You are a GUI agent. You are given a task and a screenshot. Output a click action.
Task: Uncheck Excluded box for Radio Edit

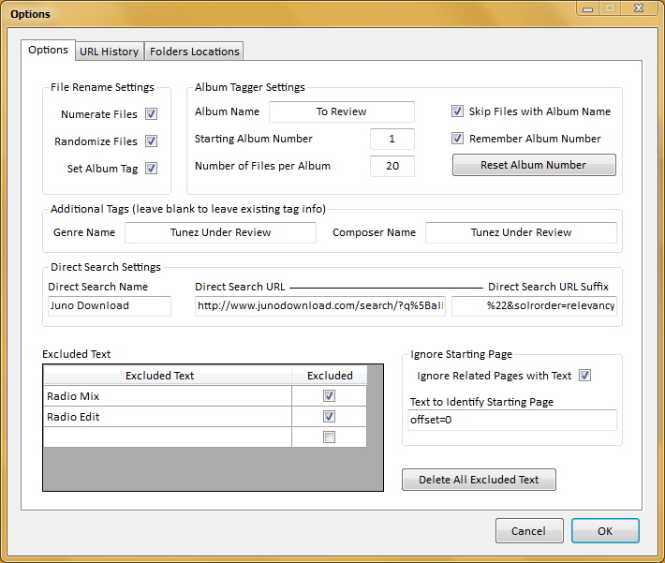tap(329, 417)
